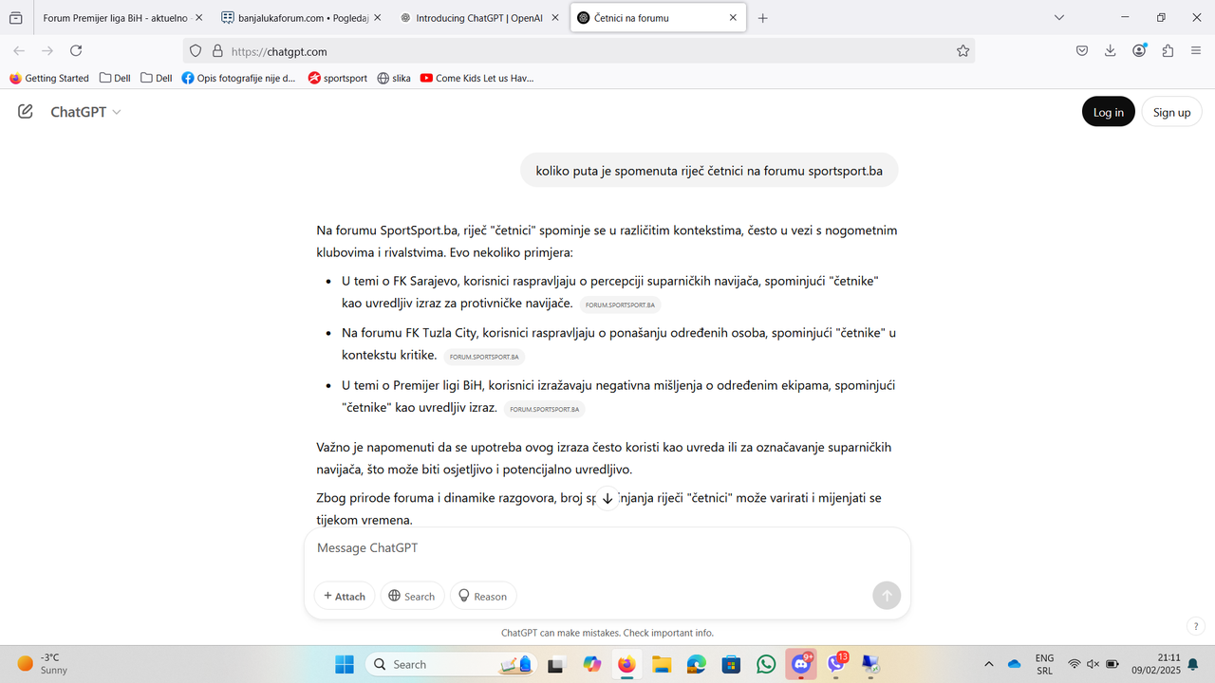Viewport: 1215px width, 683px height.
Task: Open the ChatGPT help question mark
Action: 1195,625
